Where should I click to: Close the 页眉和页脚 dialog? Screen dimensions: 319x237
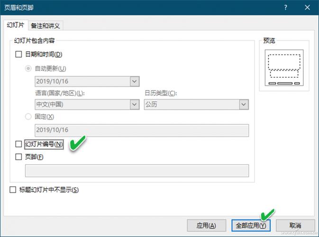tap(307, 8)
